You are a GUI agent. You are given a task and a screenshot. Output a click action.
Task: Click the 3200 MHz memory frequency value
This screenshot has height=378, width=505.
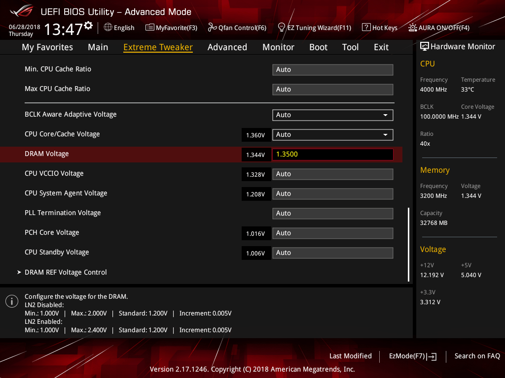[x=433, y=196]
